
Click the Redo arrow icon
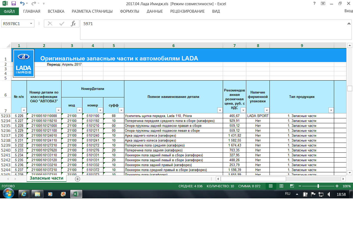34,4
